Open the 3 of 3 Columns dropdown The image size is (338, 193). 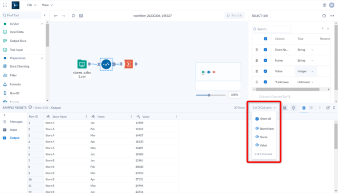pyautogui.click(x=264, y=108)
